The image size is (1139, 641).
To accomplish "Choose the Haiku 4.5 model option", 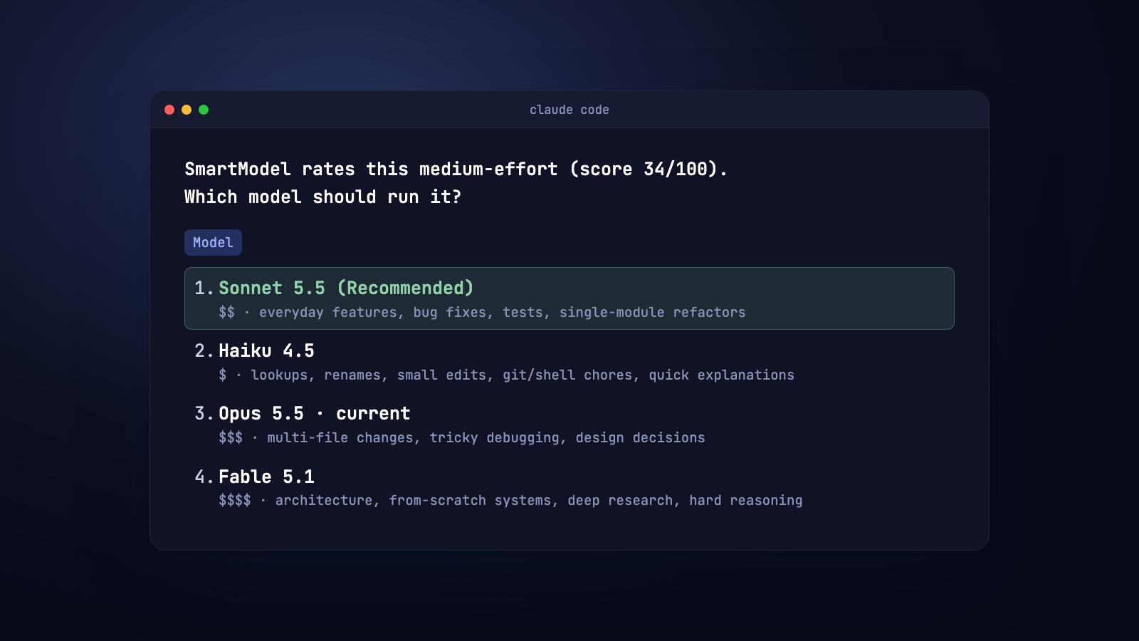I will [x=569, y=361].
